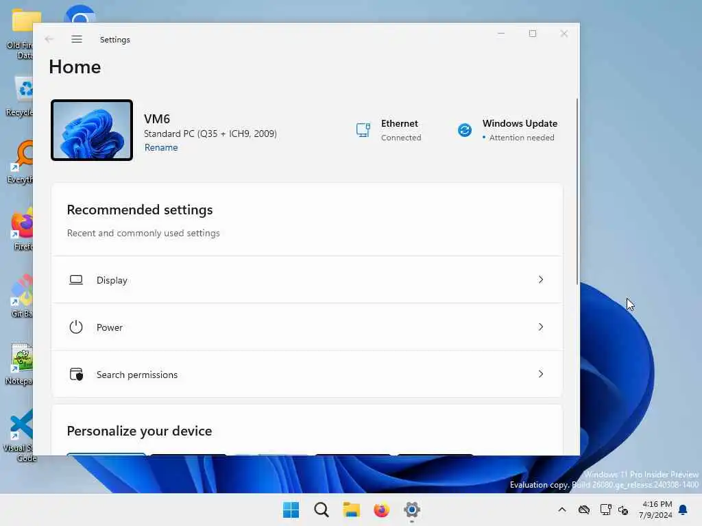Open the Settings hamburger navigation menu

click(x=77, y=39)
